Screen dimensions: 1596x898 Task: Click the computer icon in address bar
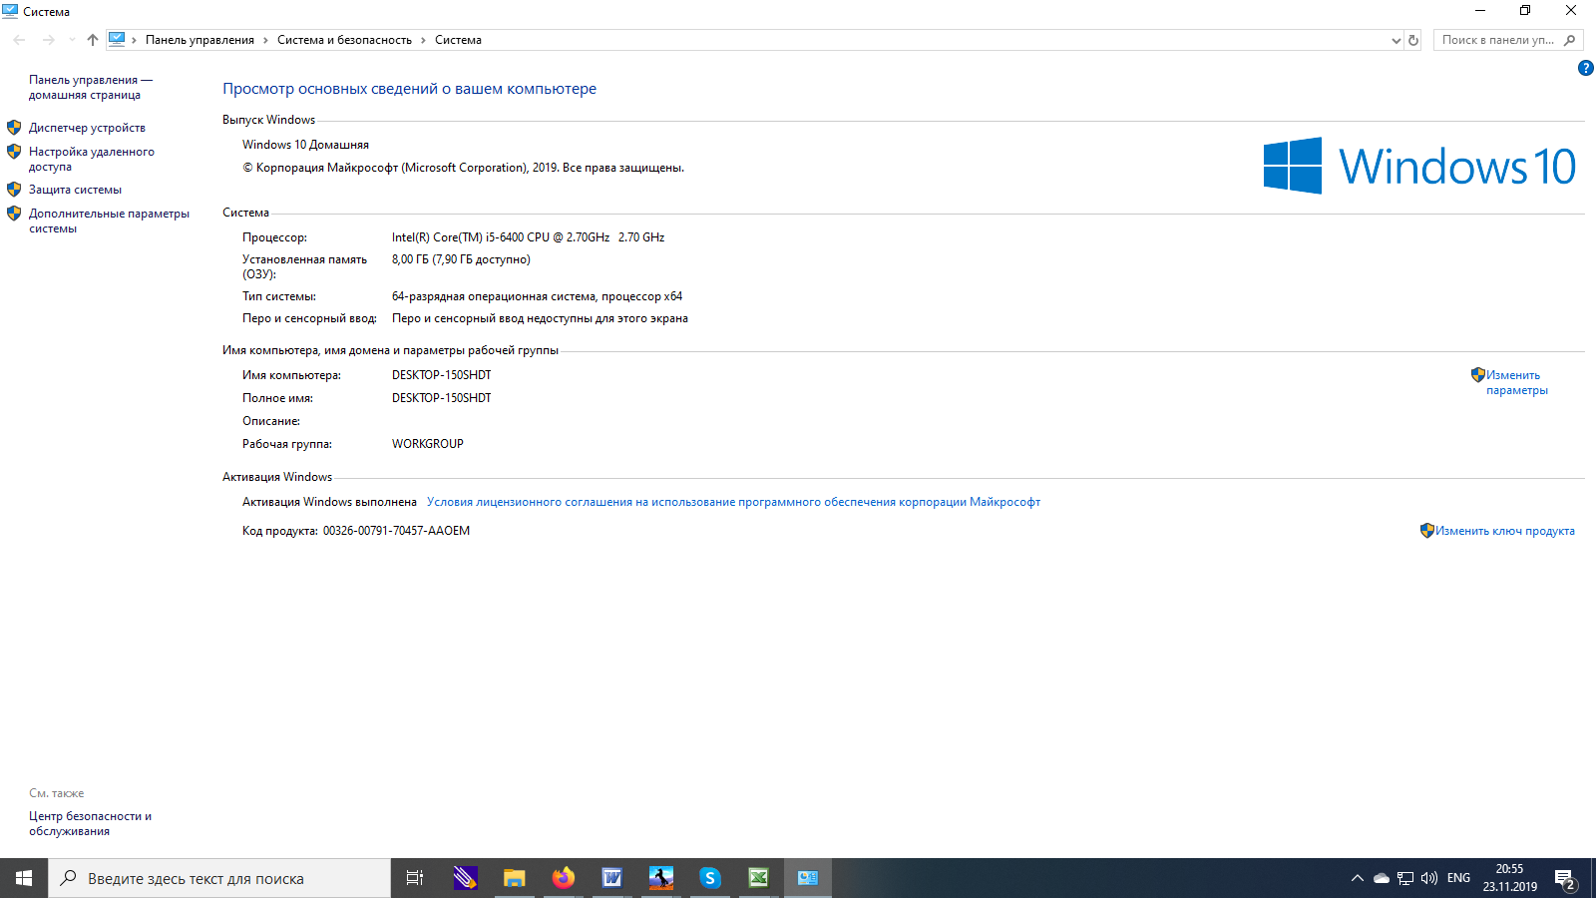tap(117, 40)
